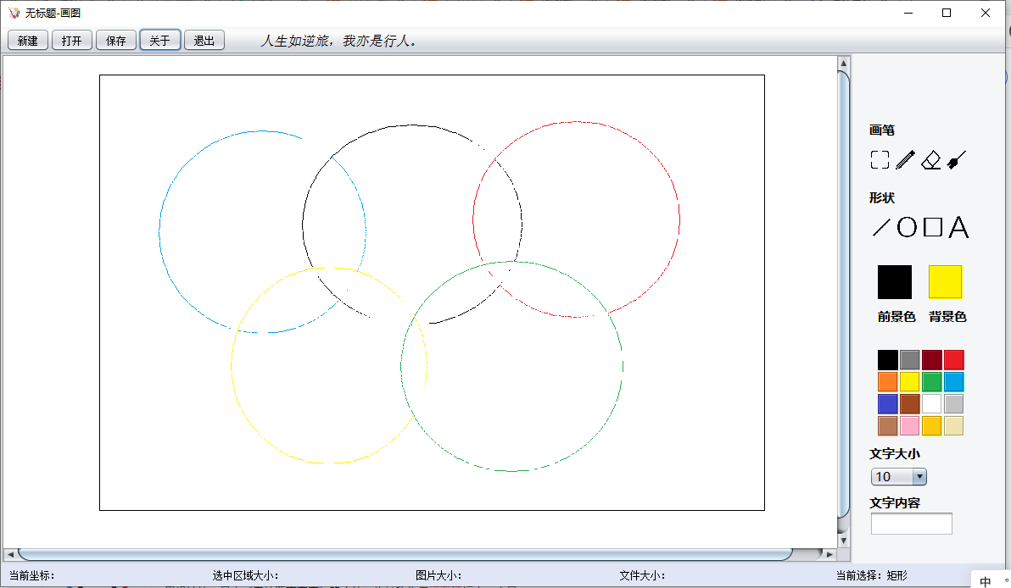Pick the indigo blue palette swatch
Screen dimensions: 1011x588
pyautogui.click(x=888, y=404)
